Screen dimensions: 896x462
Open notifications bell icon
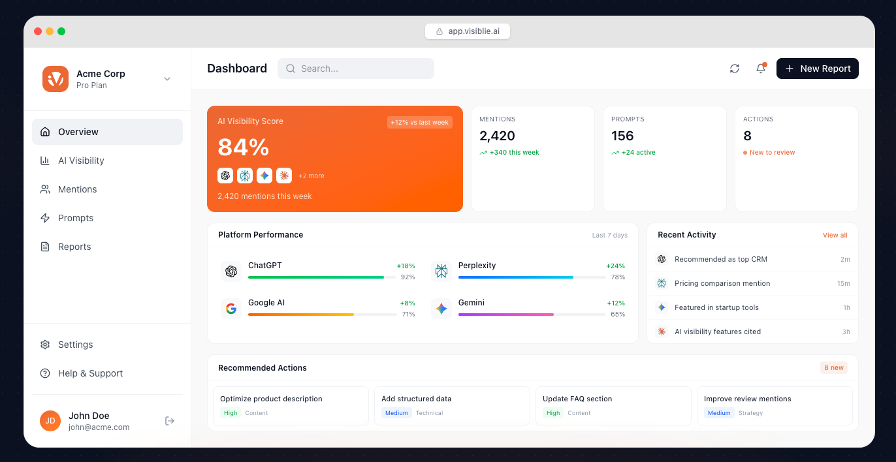tap(761, 69)
